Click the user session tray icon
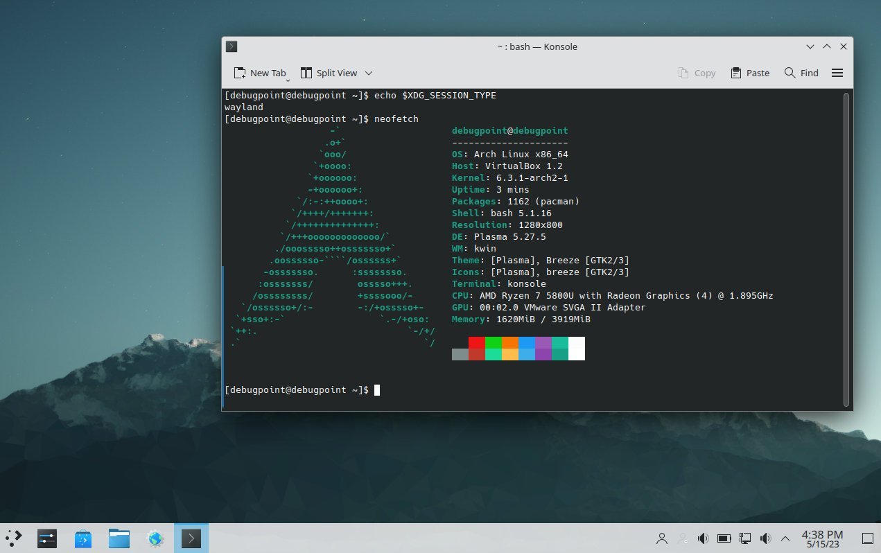Viewport: 881px width, 553px height. click(x=661, y=538)
